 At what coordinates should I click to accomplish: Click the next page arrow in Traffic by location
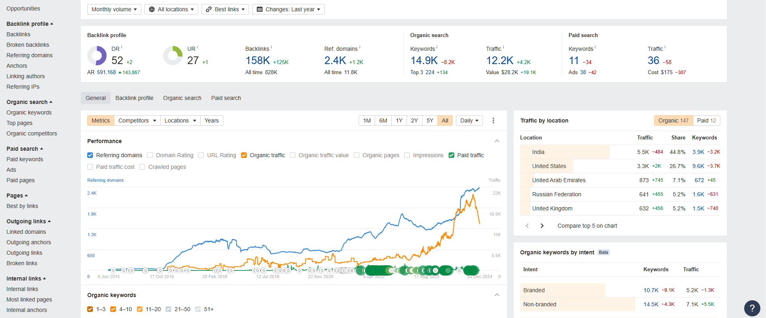coord(542,226)
